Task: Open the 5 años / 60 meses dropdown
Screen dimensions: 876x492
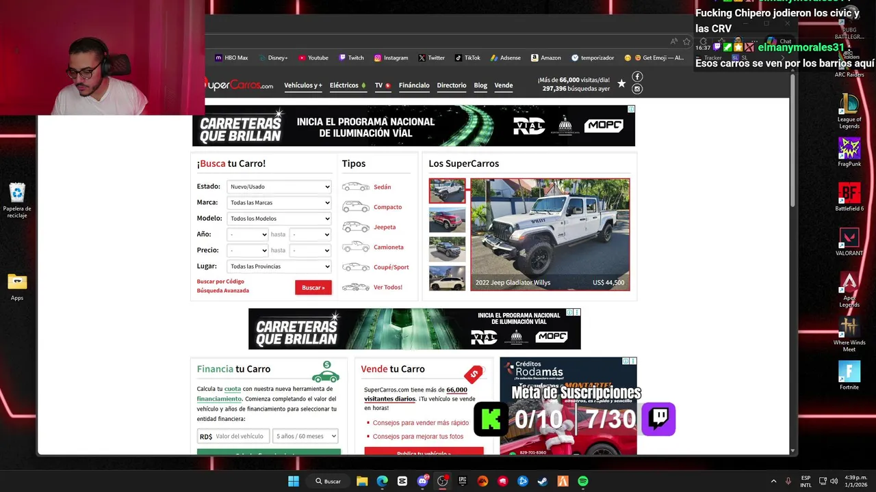Action: point(305,436)
